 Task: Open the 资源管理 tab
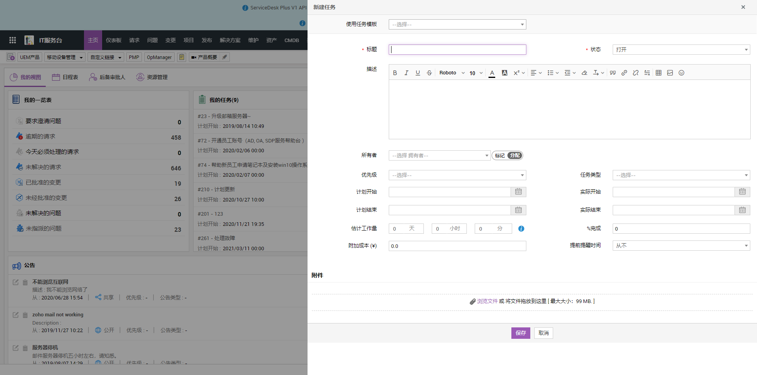click(152, 77)
